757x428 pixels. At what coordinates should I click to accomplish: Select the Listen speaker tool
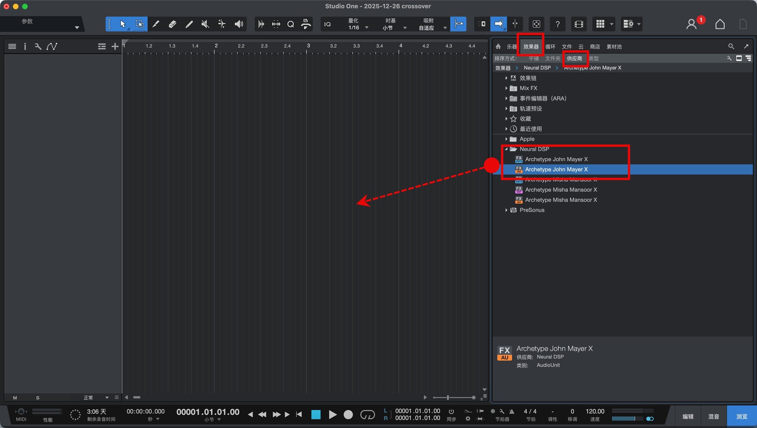239,24
